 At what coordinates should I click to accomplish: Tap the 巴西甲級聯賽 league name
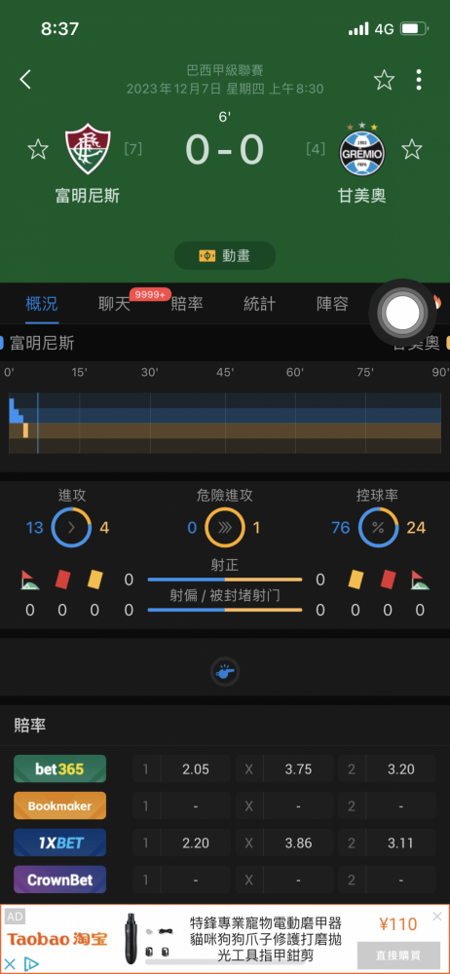click(x=225, y=71)
